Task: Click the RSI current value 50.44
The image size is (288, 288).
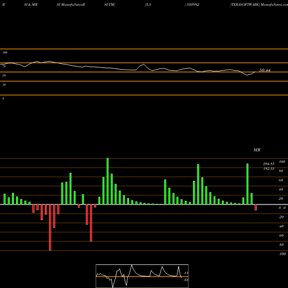Action: [x=265, y=70]
